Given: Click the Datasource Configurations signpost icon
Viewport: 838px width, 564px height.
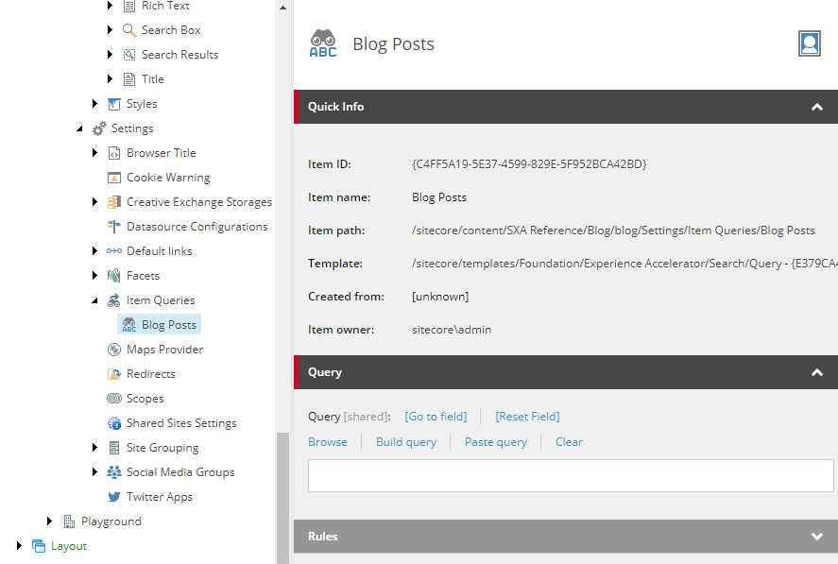Looking at the screenshot, I should 114,227.
